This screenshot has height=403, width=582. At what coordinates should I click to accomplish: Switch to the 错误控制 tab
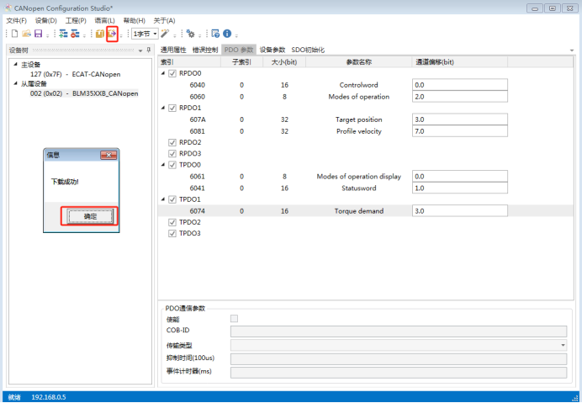coord(205,50)
